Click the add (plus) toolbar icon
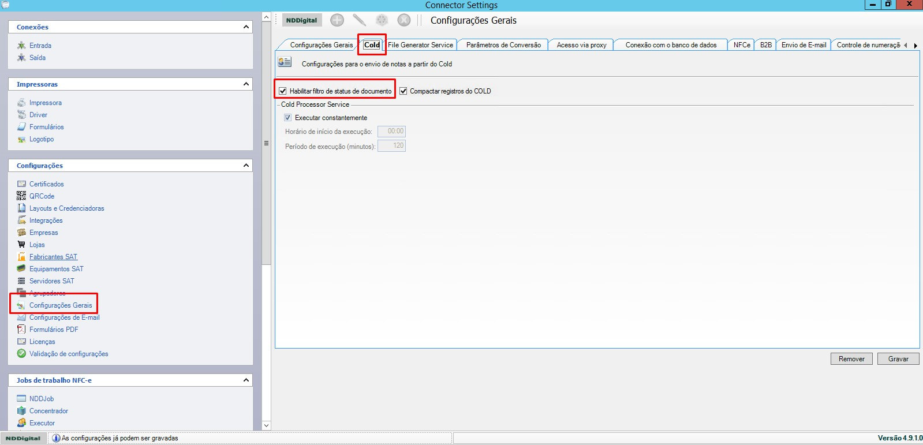The image size is (923, 445). tap(337, 20)
